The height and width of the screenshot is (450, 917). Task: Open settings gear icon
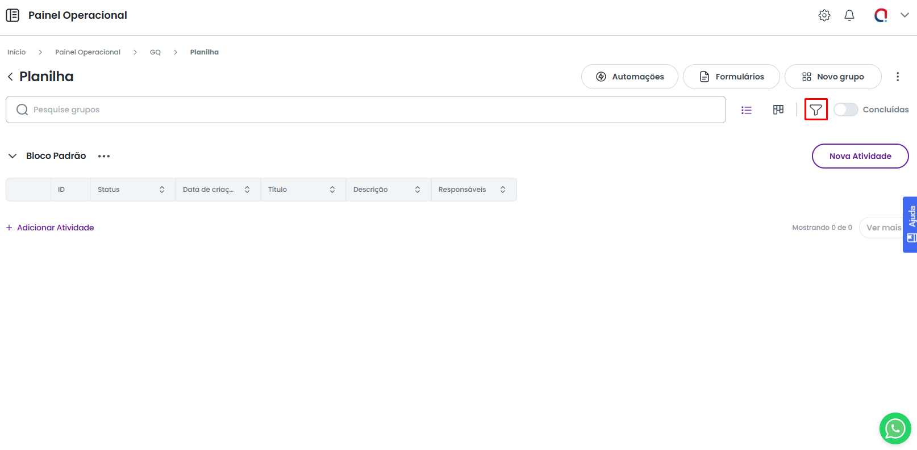point(824,15)
